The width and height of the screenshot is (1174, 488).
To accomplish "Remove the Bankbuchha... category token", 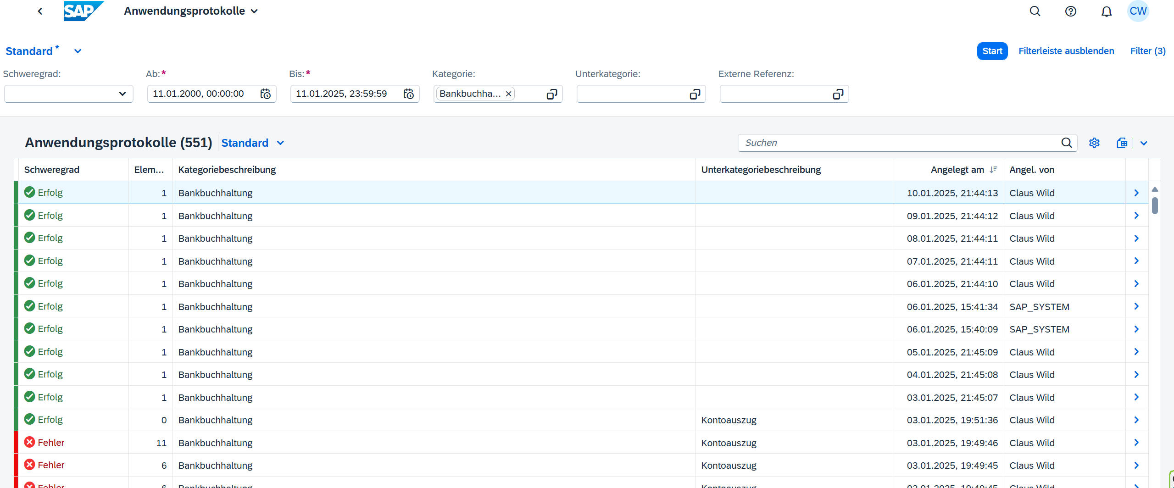I will click(508, 94).
